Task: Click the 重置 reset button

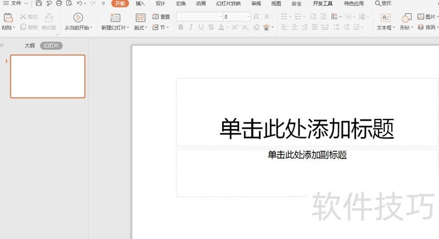Action: pyautogui.click(x=161, y=17)
